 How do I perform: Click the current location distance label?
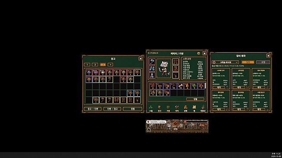tap(156, 122)
